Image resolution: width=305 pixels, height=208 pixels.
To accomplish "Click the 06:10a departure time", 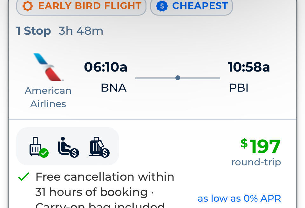I will (105, 67).
